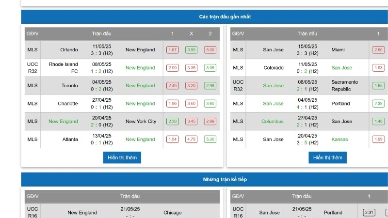Image resolution: width=388 pixels, height=218 pixels.
Task: Click 'Những trận kế tiếp' section header
Action: pos(225,179)
